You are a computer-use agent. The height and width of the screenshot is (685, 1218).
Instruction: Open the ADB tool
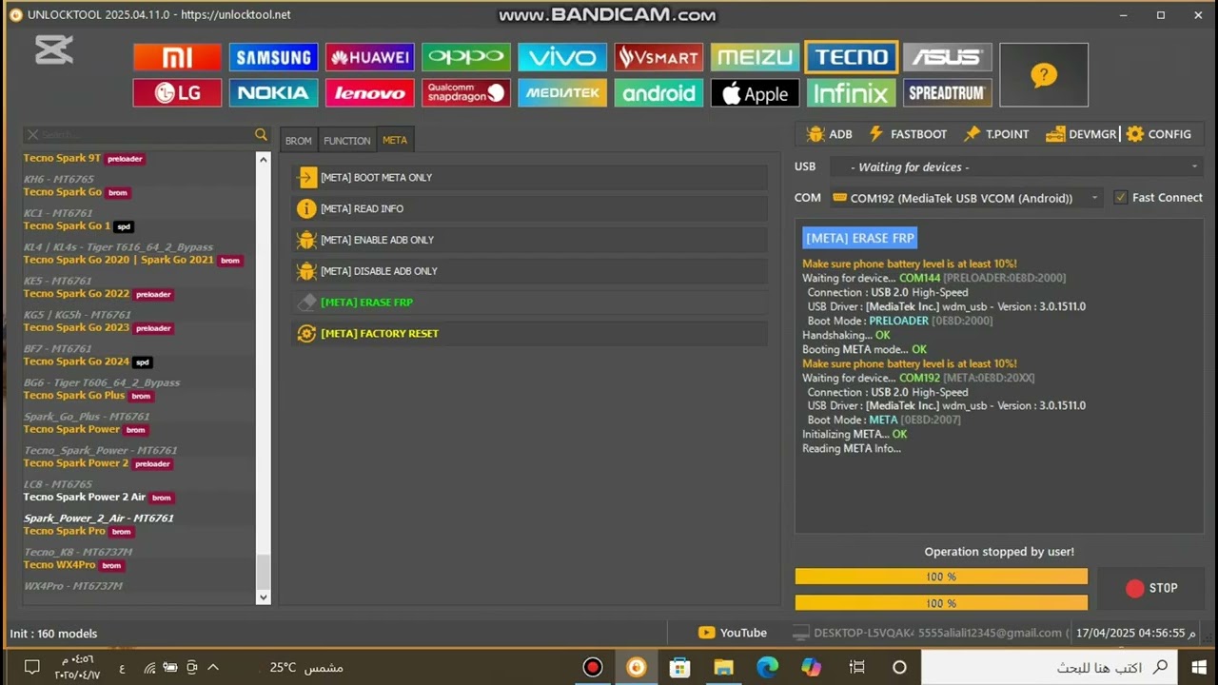click(829, 134)
